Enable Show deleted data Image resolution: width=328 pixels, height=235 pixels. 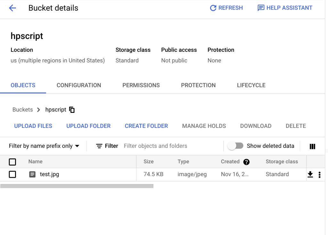pos(236,145)
